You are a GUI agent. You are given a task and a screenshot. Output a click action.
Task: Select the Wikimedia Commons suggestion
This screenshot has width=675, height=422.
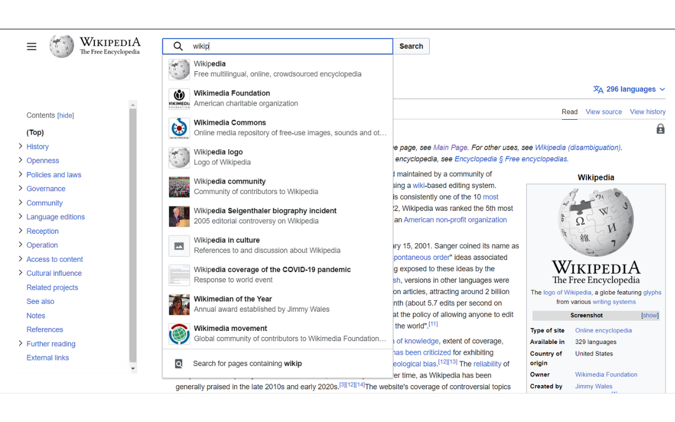pyautogui.click(x=278, y=128)
